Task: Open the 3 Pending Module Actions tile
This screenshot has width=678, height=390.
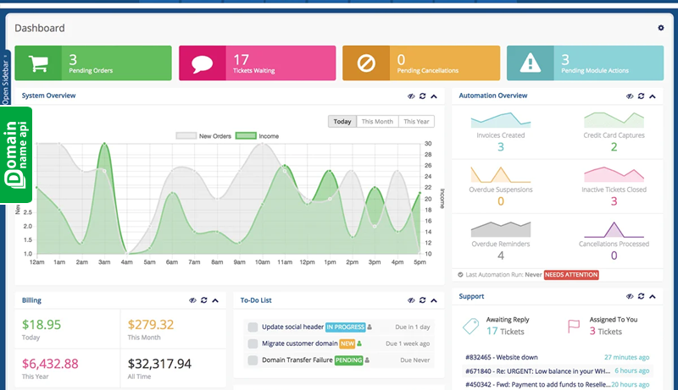Action: pyautogui.click(x=585, y=63)
